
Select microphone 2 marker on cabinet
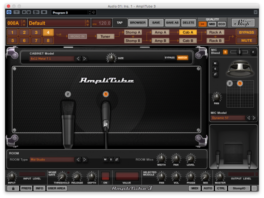[x=68, y=94]
